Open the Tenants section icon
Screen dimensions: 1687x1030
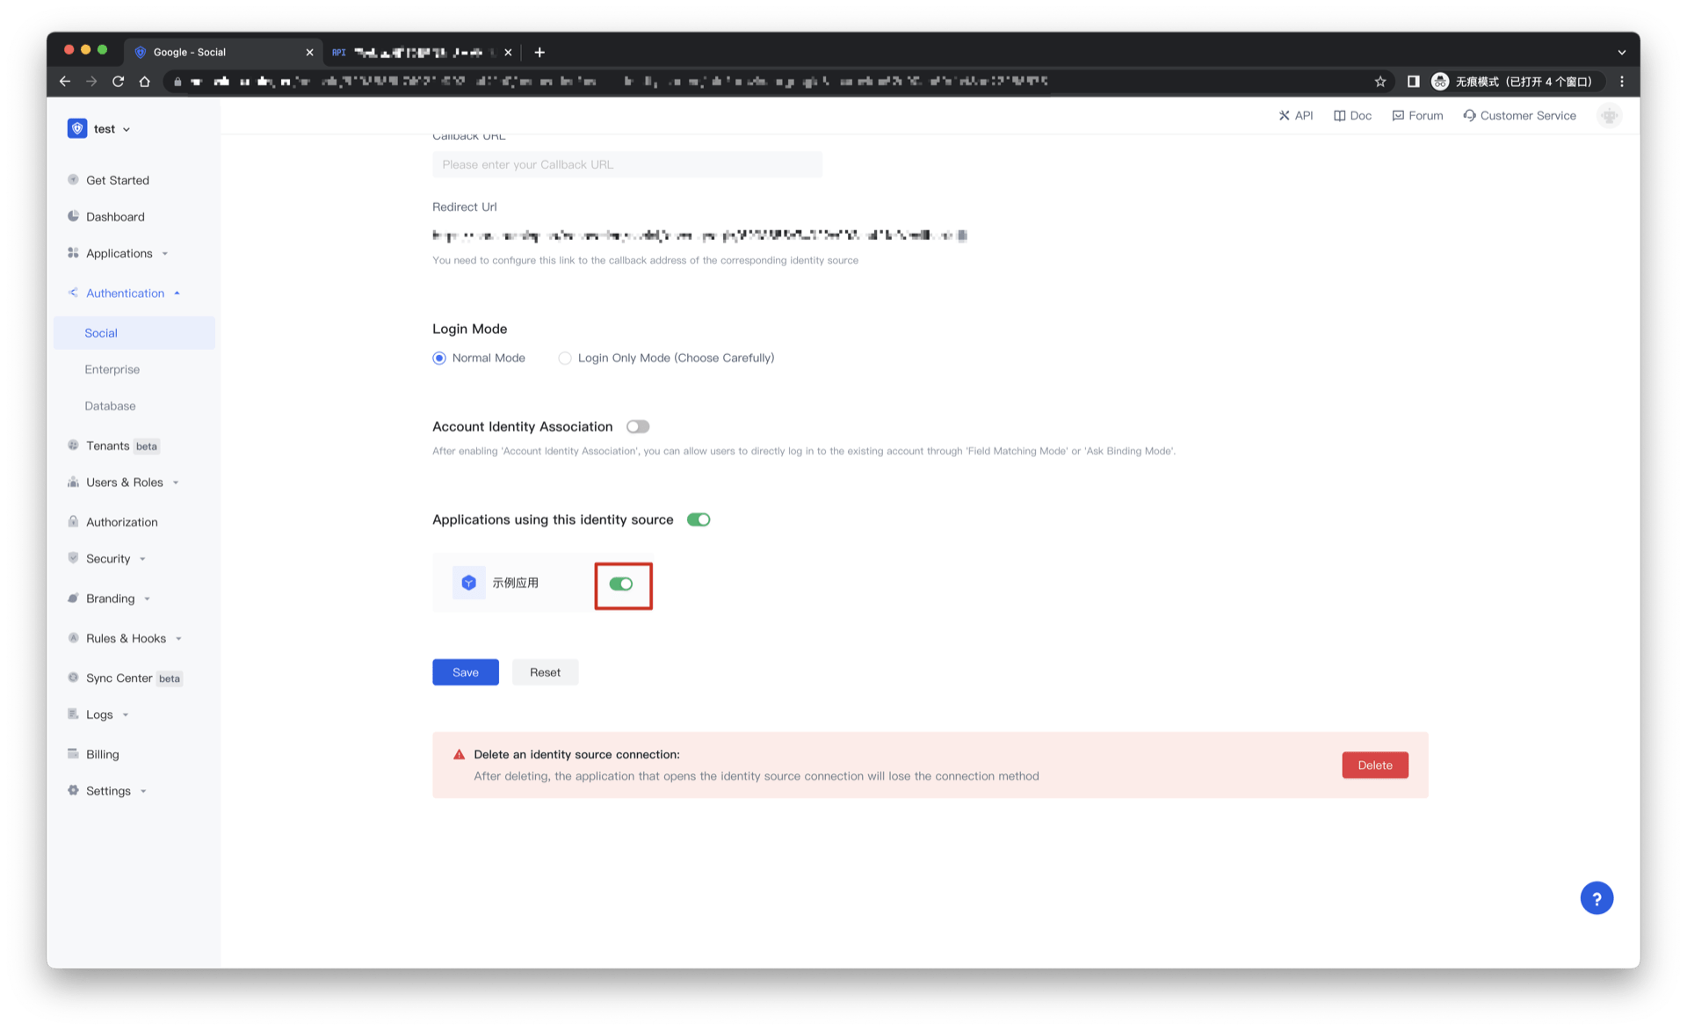74,446
